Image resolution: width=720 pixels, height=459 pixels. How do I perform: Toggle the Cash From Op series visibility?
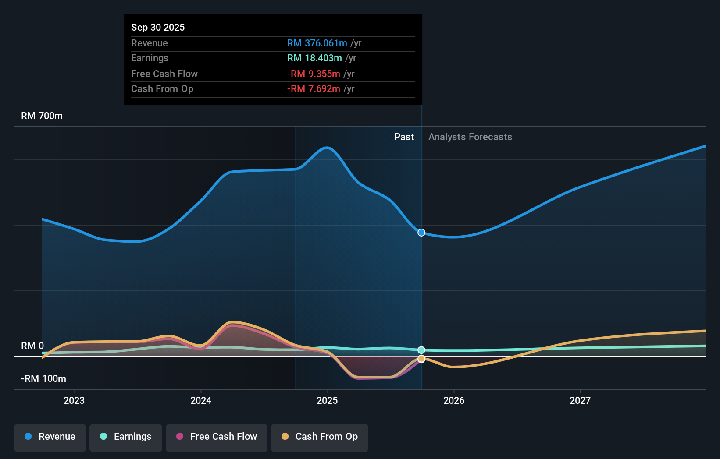click(x=320, y=437)
